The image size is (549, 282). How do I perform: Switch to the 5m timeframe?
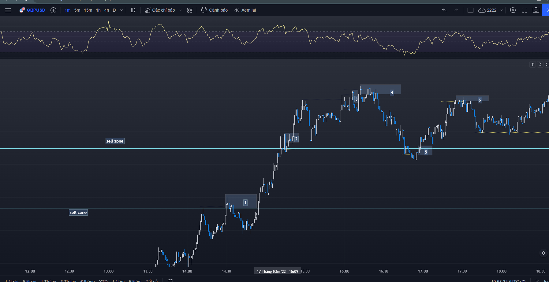coord(77,10)
